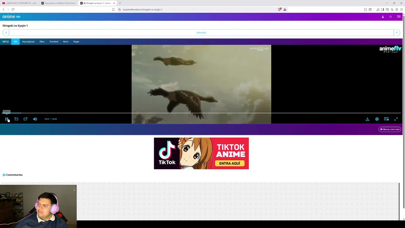Switch to the Shuumatsu no Walküre tab
Image resolution: width=405 pixels, height=228 pixels.
[x=58, y=3]
